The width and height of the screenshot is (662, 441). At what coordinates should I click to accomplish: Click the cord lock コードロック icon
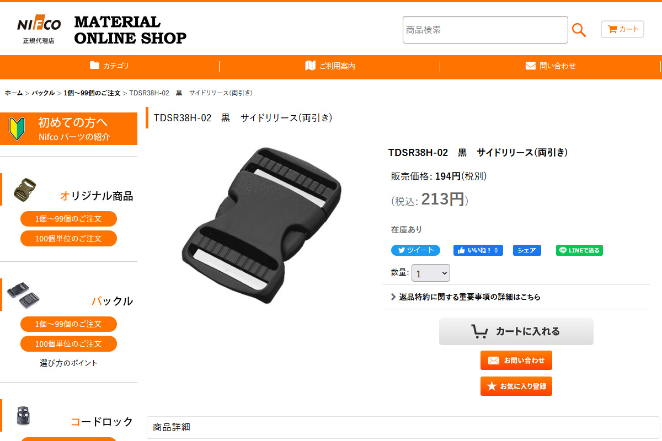22,417
